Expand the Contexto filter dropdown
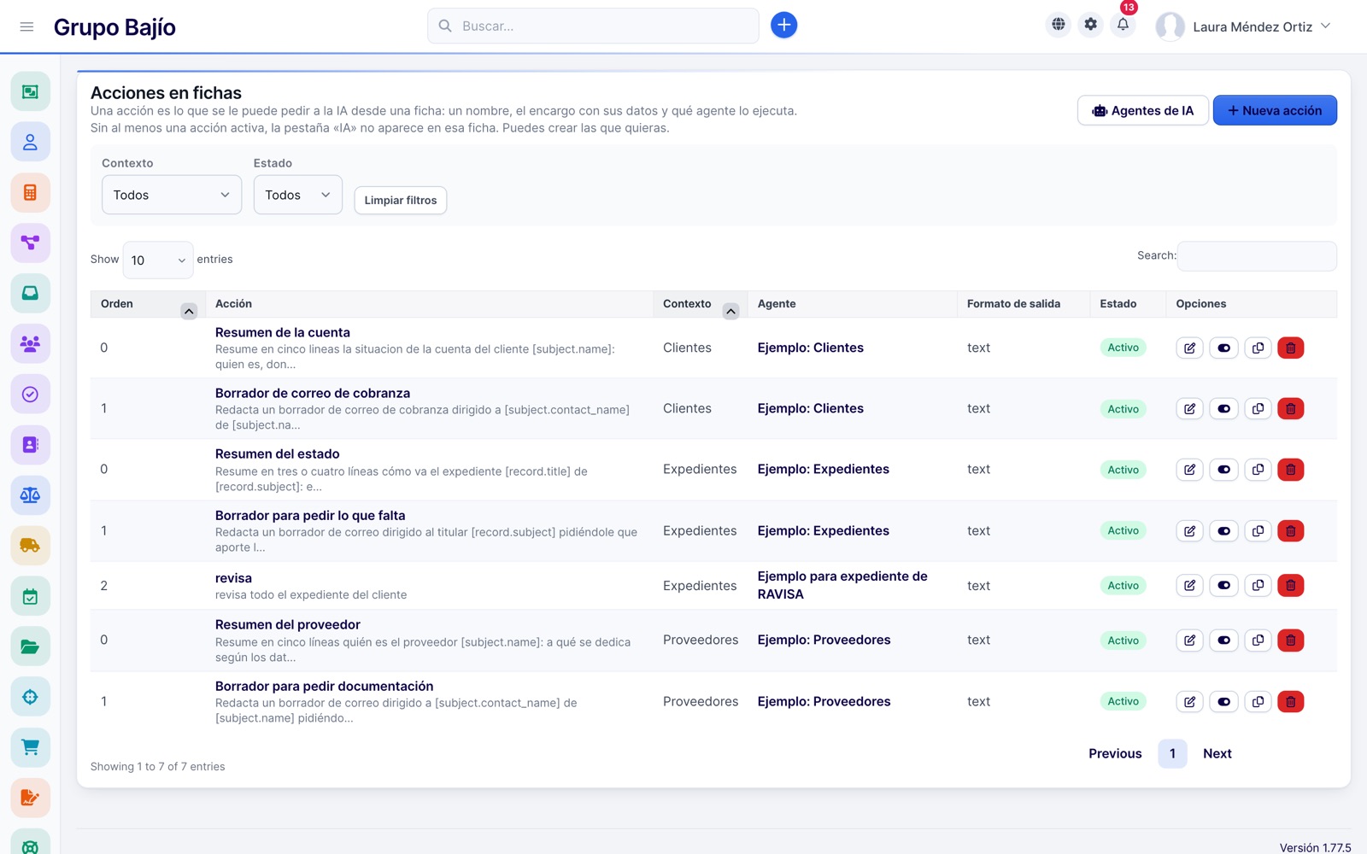1367x854 pixels. pyautogui.click(x=172, y=195)
